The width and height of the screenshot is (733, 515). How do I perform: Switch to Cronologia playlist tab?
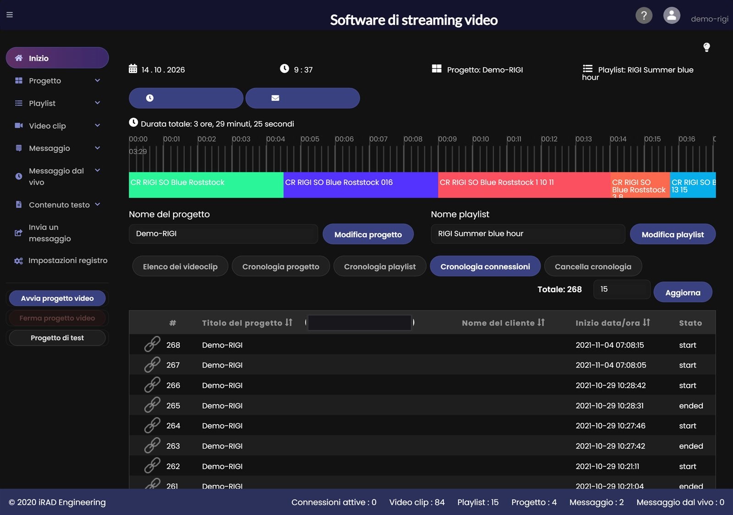click(x=380, y=266)
